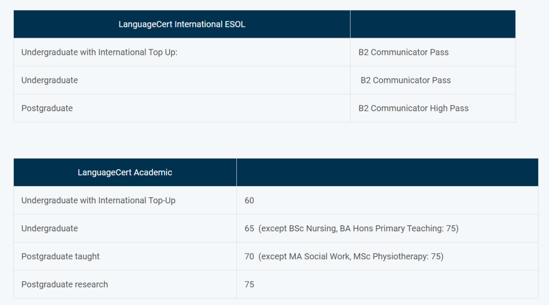Click empty header cell of Academic table
This screenshot has height=305, width=549.
387,172
